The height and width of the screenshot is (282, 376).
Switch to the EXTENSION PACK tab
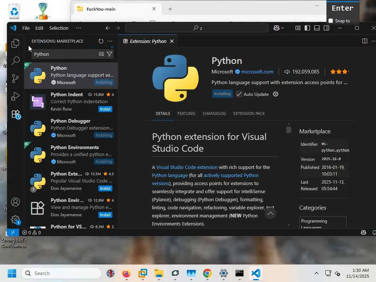click(x=249, y=113)
